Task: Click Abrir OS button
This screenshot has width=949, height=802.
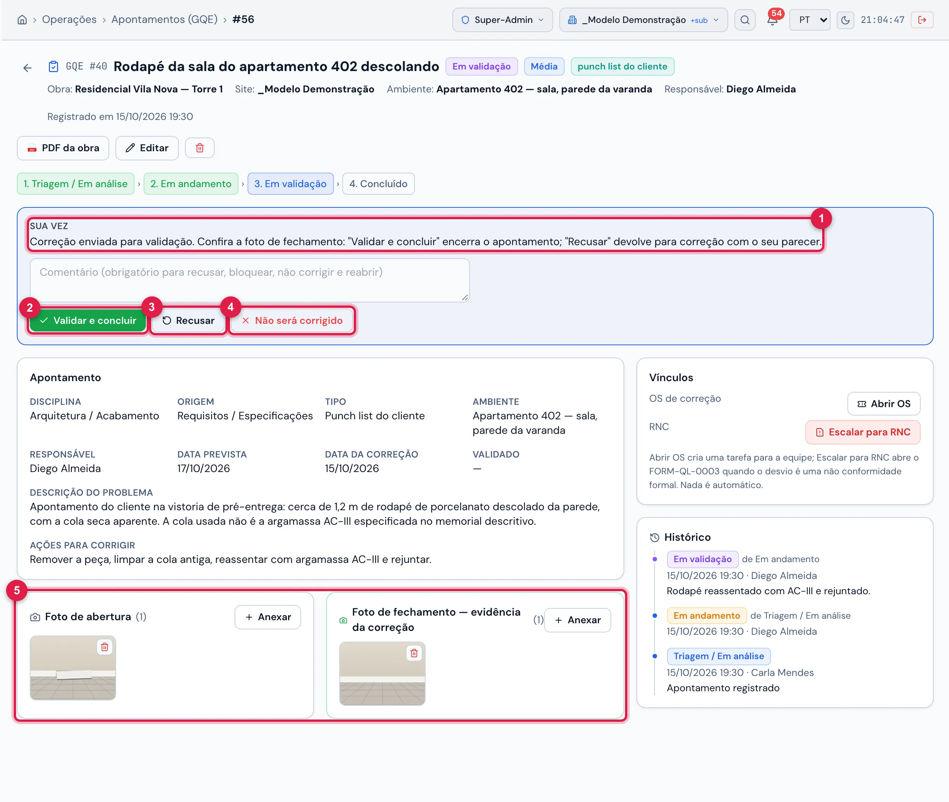Action: pos(884,404)
